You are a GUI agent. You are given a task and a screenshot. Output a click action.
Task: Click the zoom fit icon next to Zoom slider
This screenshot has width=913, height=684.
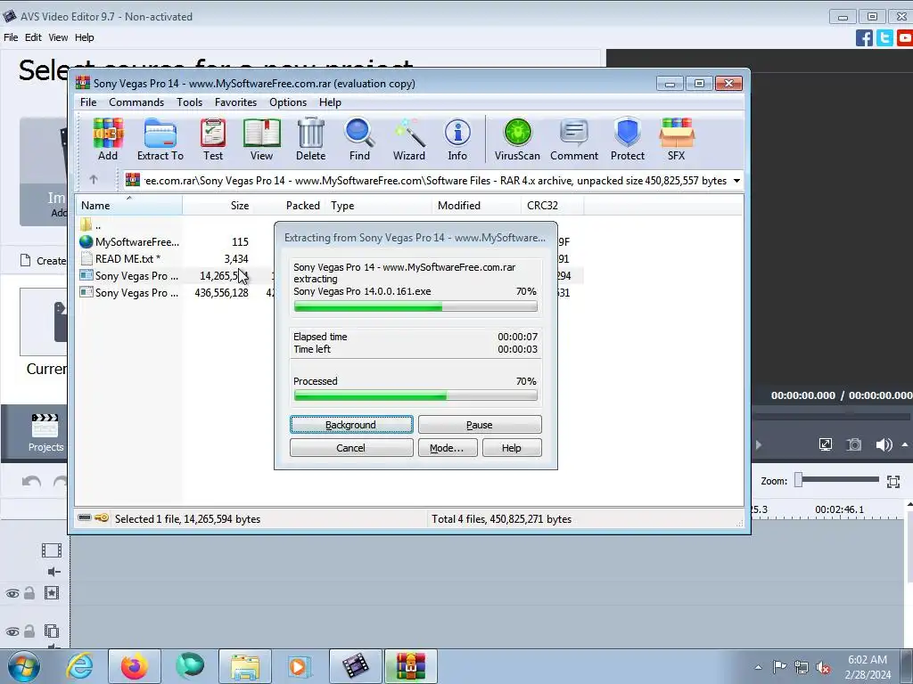[893, 481]
